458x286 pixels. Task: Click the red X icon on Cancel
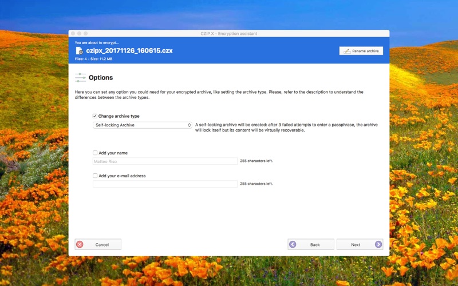80,245
